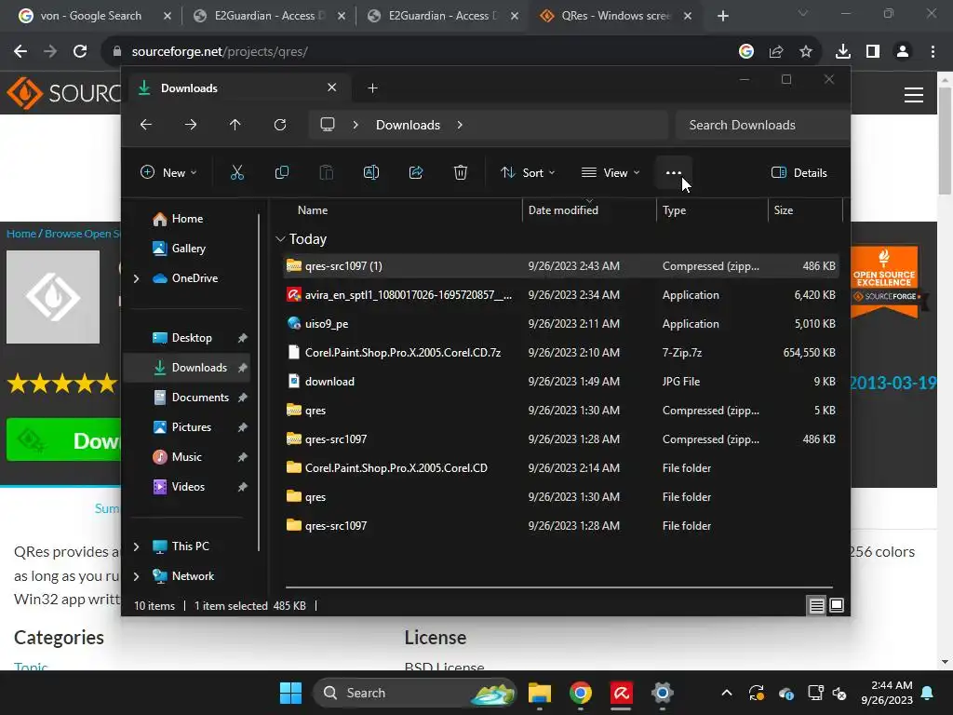Viewport: 953px width, 715px height.
Task: Click the Cut scissors icon in Explorer toolbar
Action: click(x=237, y=172)
